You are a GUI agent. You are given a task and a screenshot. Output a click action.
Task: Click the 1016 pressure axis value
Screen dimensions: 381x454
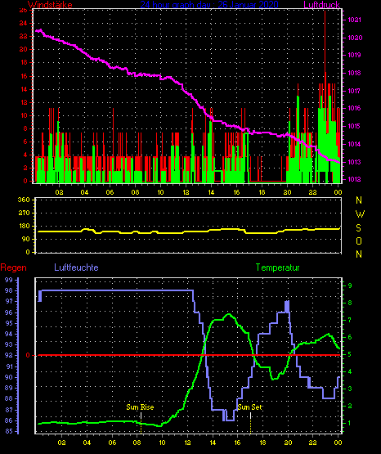point(354,108)
